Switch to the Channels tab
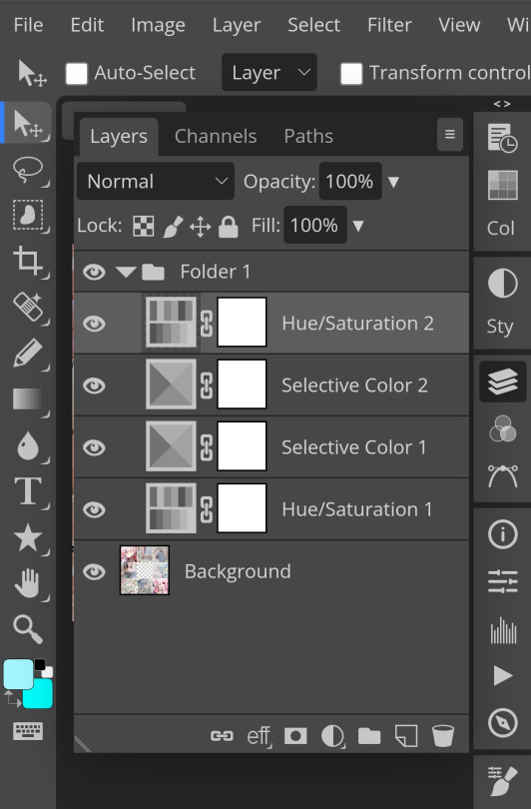 (x=216, y=136)
